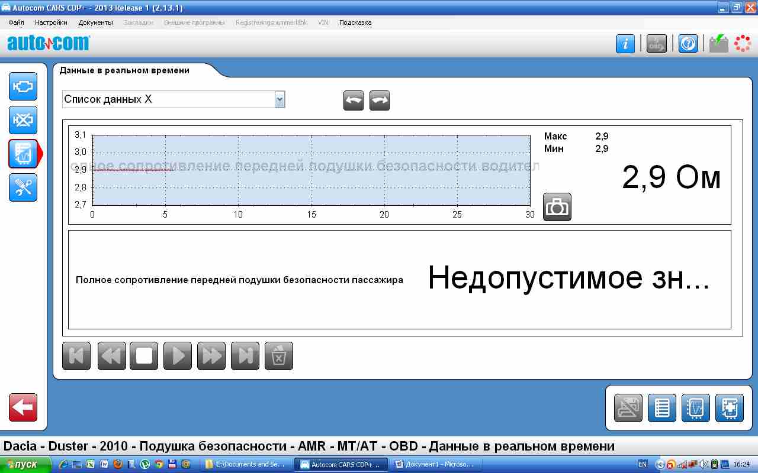The image size is (758, 473).
Task: Click the red back arrow button
Action: tap(23, 407)
